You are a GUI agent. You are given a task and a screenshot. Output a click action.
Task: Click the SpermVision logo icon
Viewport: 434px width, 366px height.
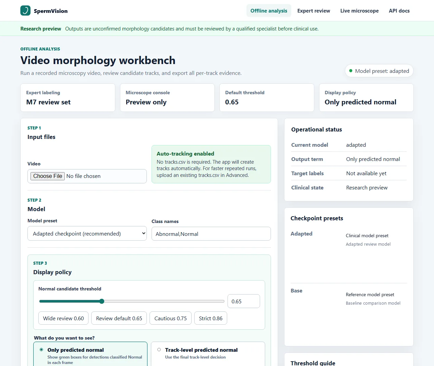click(x=25, y=11)
